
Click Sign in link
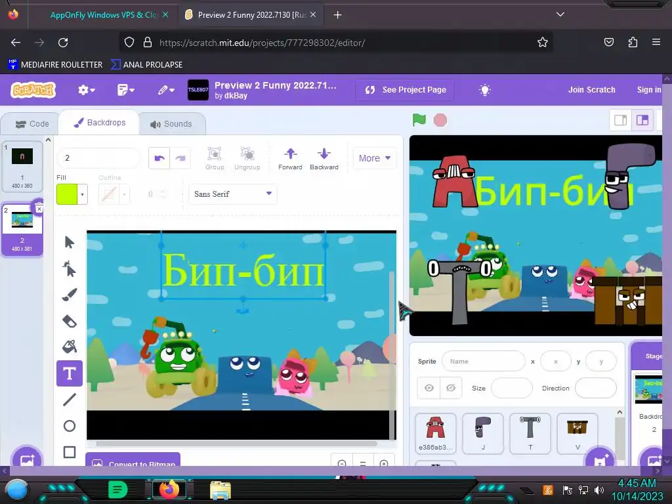click(649, 90)
